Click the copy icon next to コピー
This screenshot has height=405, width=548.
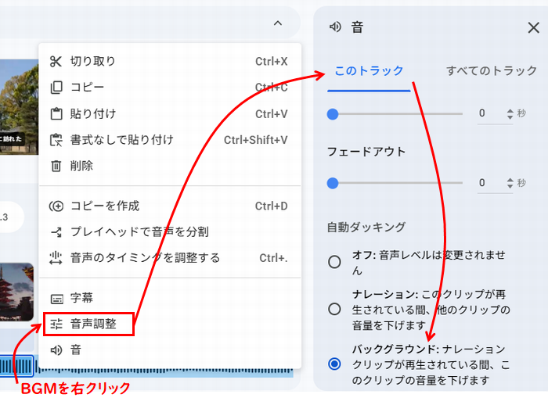tap(56, 88)
